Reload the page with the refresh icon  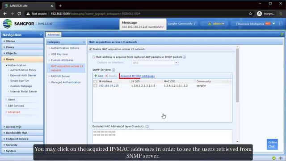click(x=19, y=14)
